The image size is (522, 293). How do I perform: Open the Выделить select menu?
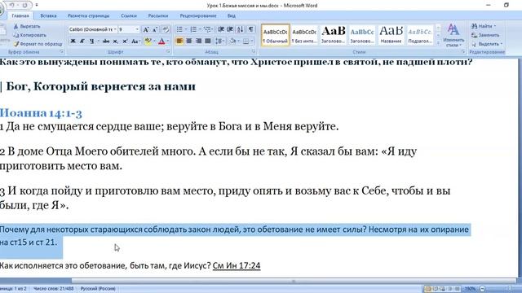click(x=487, y=44)
